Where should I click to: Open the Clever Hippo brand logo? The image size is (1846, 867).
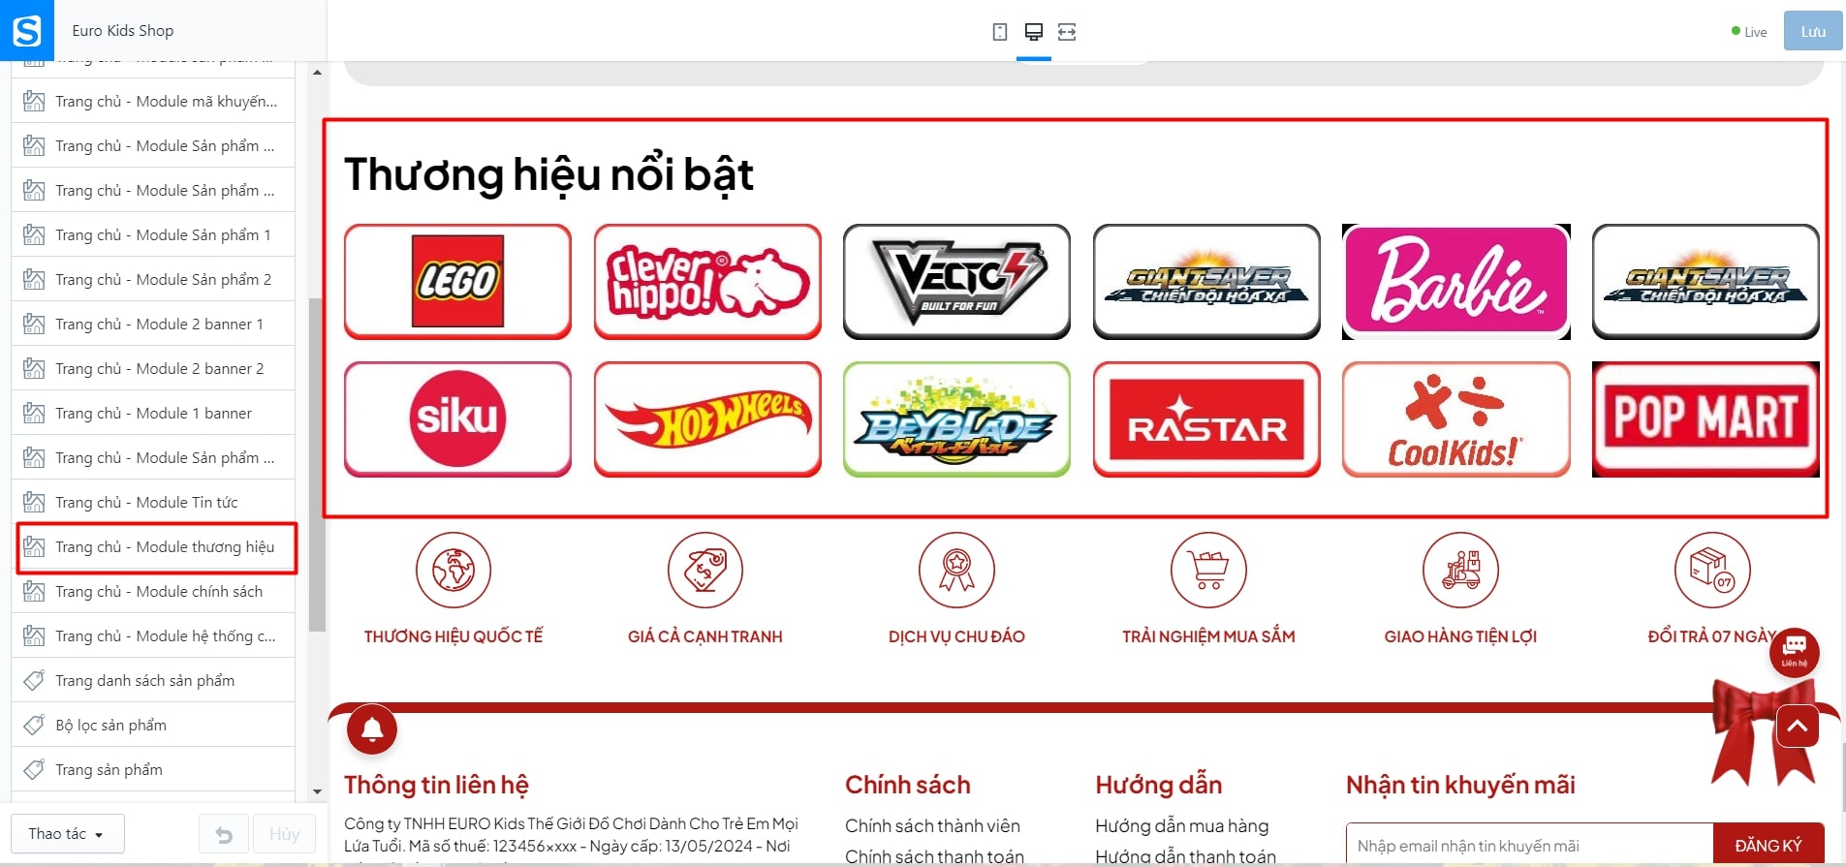click(x=707, y=282)
